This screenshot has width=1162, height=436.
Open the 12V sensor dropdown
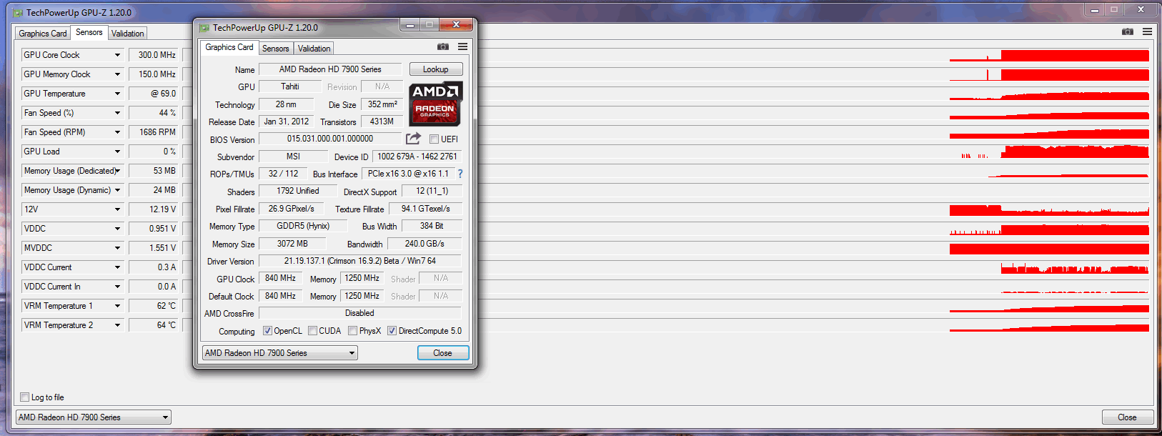click(118, 209)
